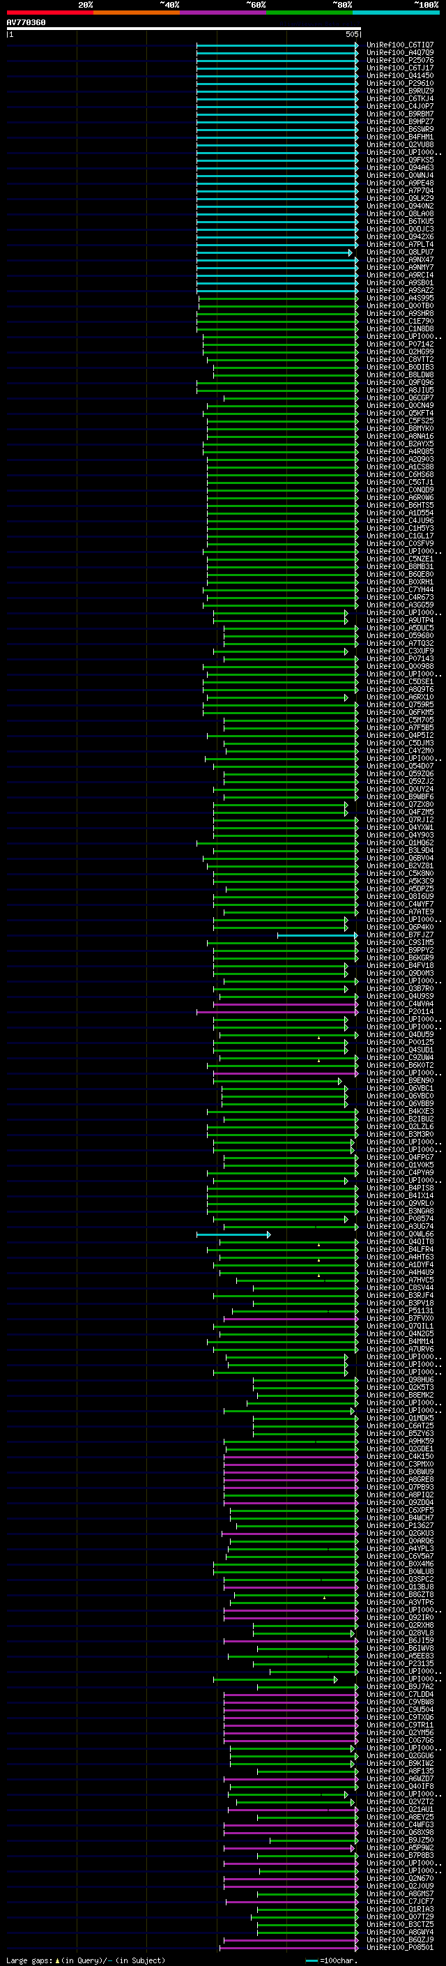Click the UniRef100_C8VTT2 label

pos(399,359)
